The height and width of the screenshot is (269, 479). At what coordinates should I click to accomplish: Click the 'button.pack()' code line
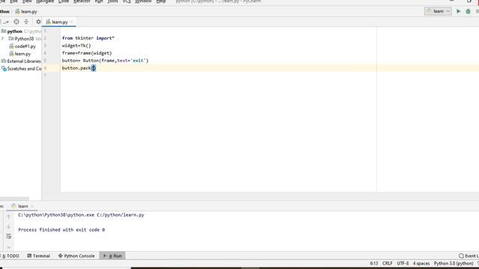click(x=79, y=68)
